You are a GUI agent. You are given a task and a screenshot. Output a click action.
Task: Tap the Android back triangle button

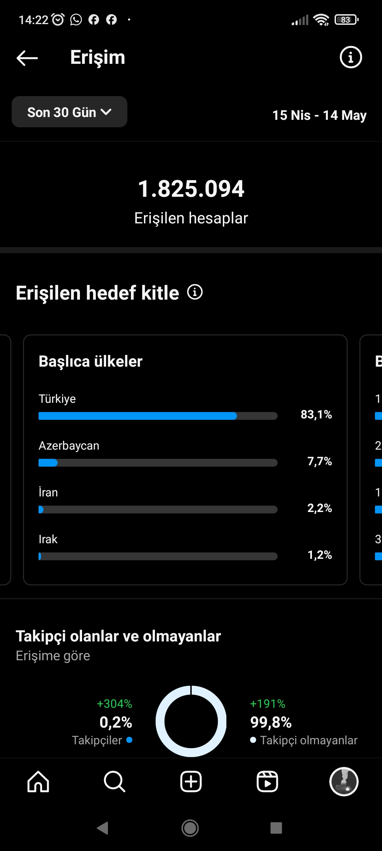tap(103, 828)
